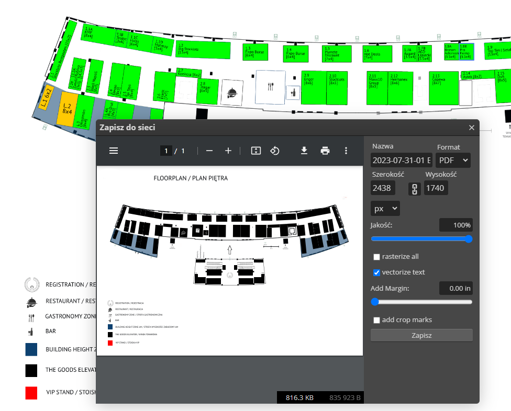The height and width of the screenshot is (411, 511).
Task: Click the fit-to-page icon
Action: (x=256, y=151)
